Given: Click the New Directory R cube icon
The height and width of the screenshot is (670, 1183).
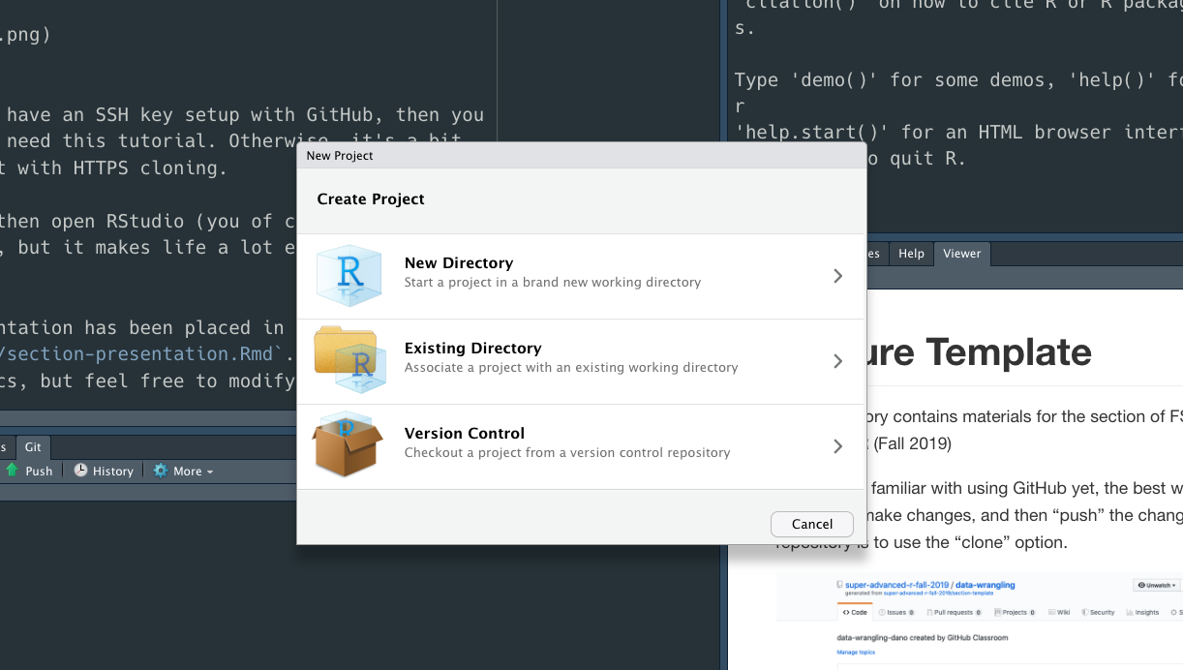Looking at the screenshot, I should [349, 276].
